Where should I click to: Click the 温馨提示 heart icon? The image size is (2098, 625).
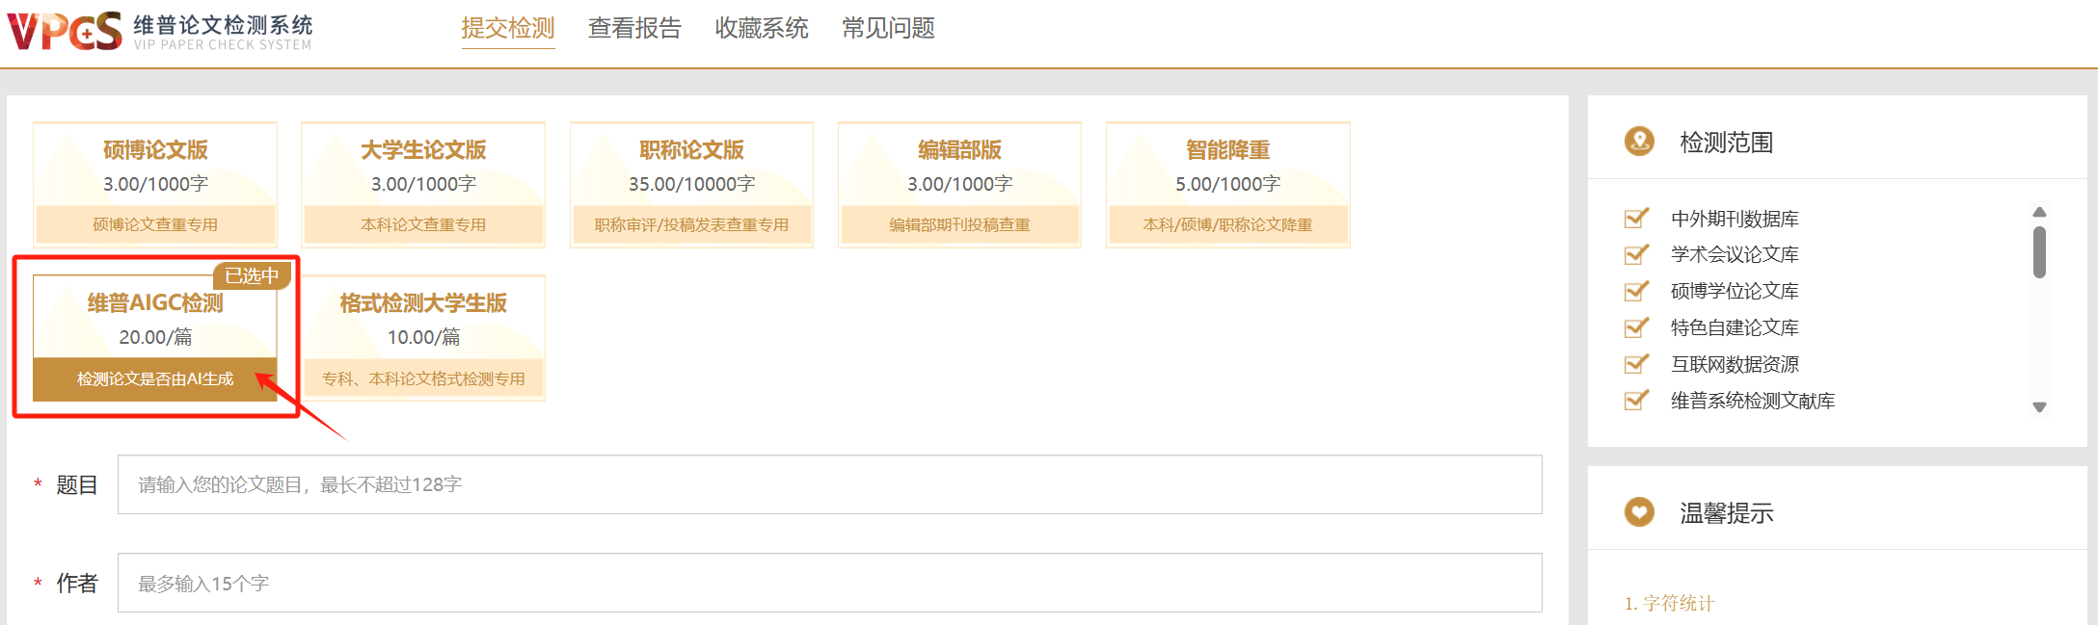(1639, 512)
